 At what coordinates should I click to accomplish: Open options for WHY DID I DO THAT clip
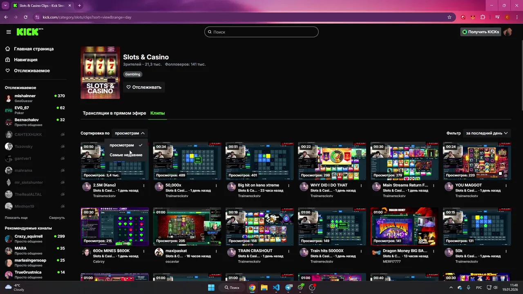tap(361, 185)
